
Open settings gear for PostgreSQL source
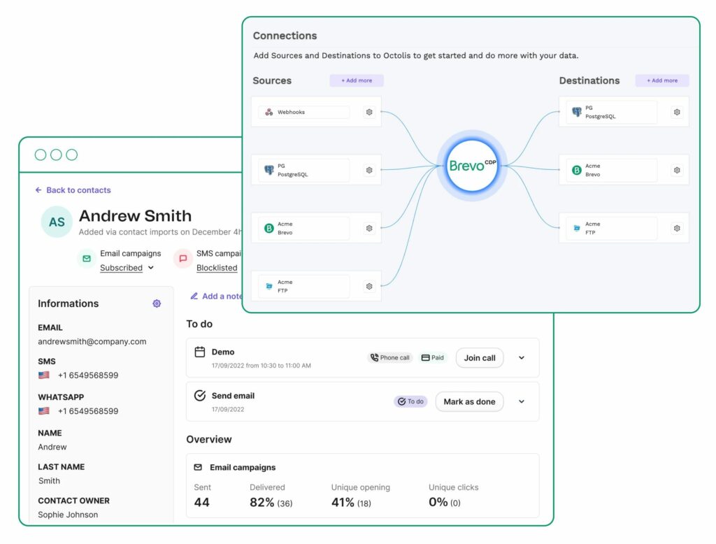369,170
